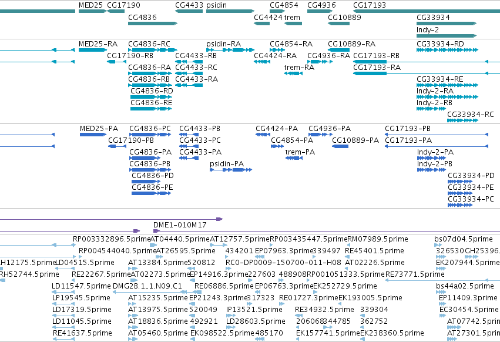Click the psidin-PA protein feature
Screen dimensions: 500x342
pos(231,170)
